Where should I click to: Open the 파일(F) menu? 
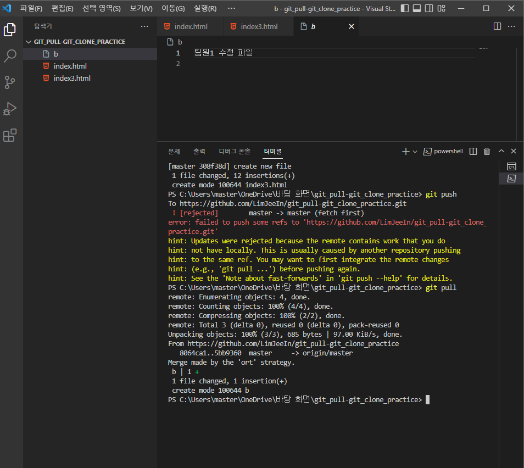coord(31,8)
